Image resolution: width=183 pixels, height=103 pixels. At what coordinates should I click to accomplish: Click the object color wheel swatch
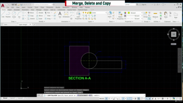click(125, 13)
